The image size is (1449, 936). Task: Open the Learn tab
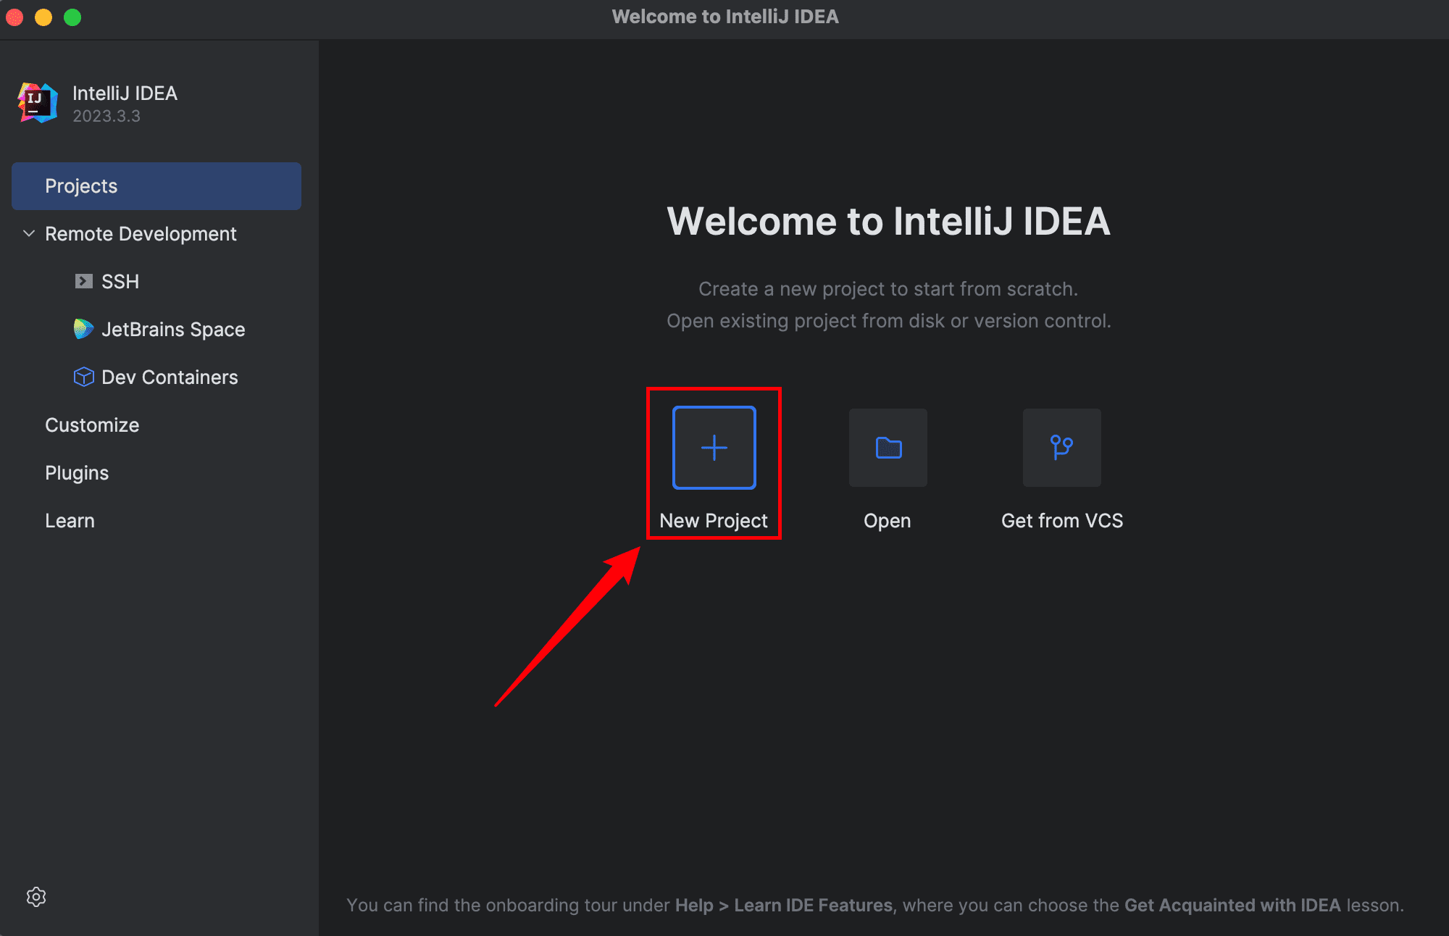70,521
